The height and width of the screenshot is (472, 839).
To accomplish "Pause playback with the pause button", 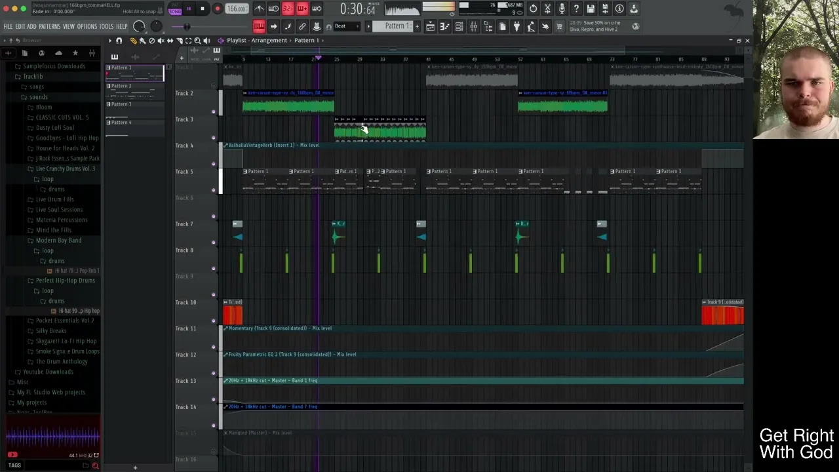I will [189, 9].
